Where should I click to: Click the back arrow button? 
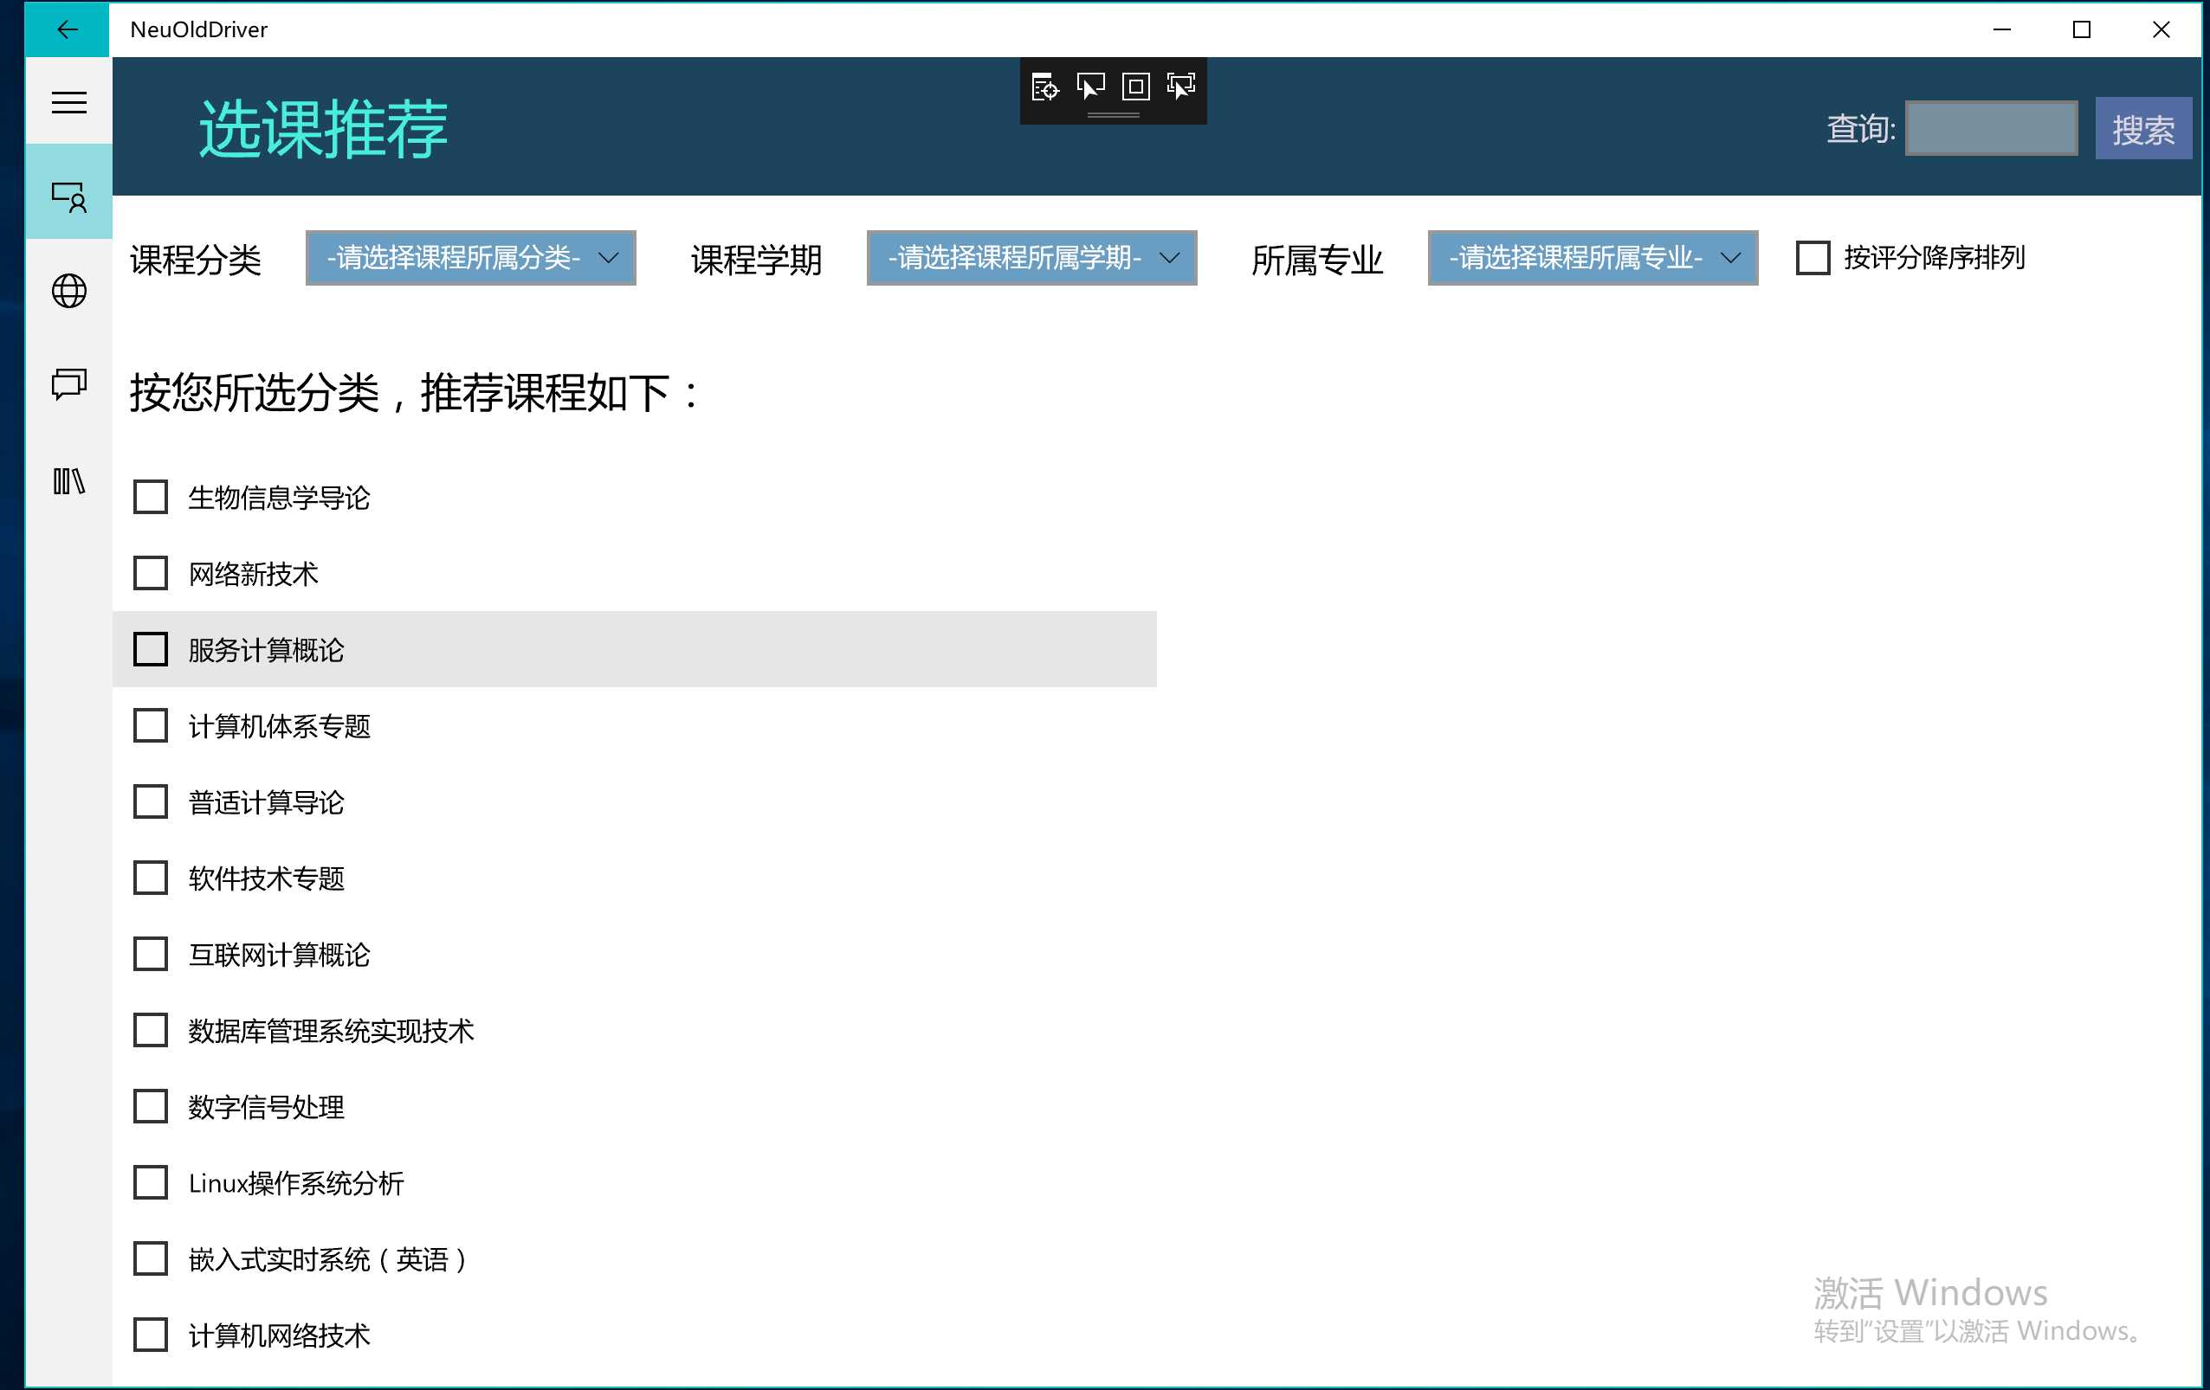click(x=67, y=29)
